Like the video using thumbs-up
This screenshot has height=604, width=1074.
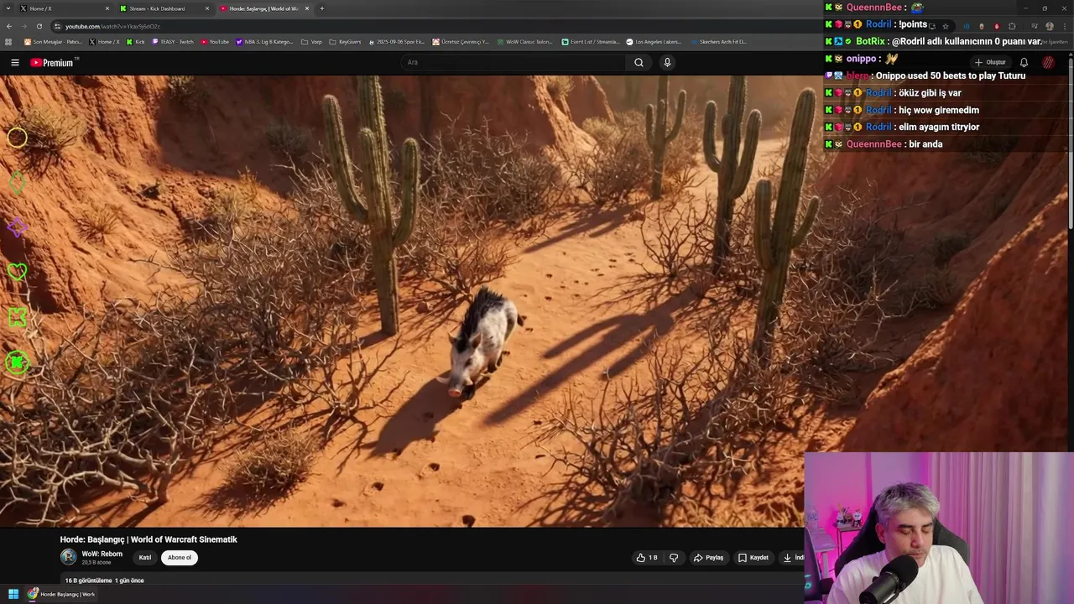coord(646,557)
